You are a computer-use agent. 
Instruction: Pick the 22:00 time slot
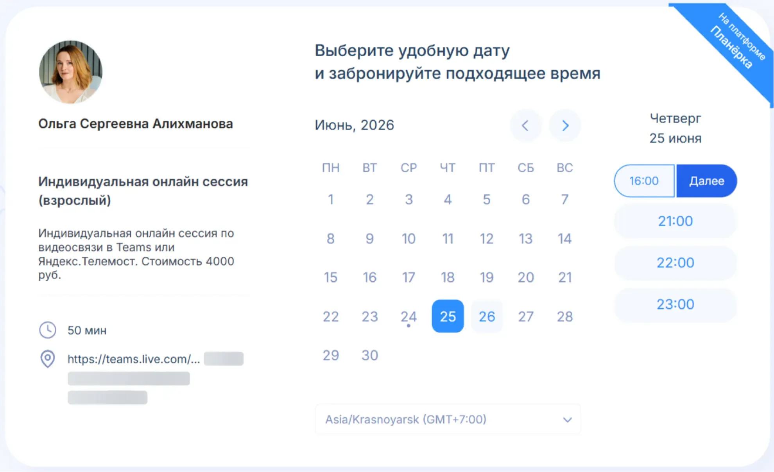[675, 263]
